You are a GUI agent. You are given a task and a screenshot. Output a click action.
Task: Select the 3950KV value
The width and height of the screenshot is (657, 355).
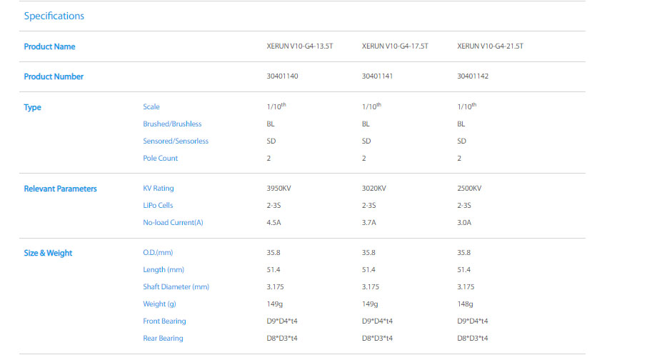coord(279,189)
